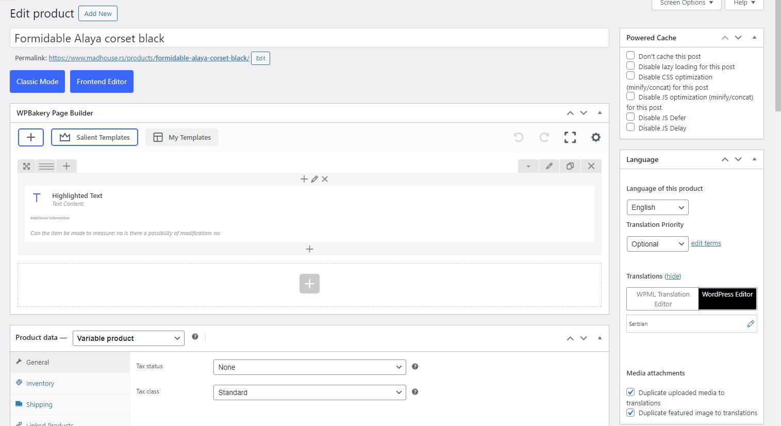Viewport: 781px width, 426px height.
Task: Edit the permalink slug
Action: tap(260, 58)
